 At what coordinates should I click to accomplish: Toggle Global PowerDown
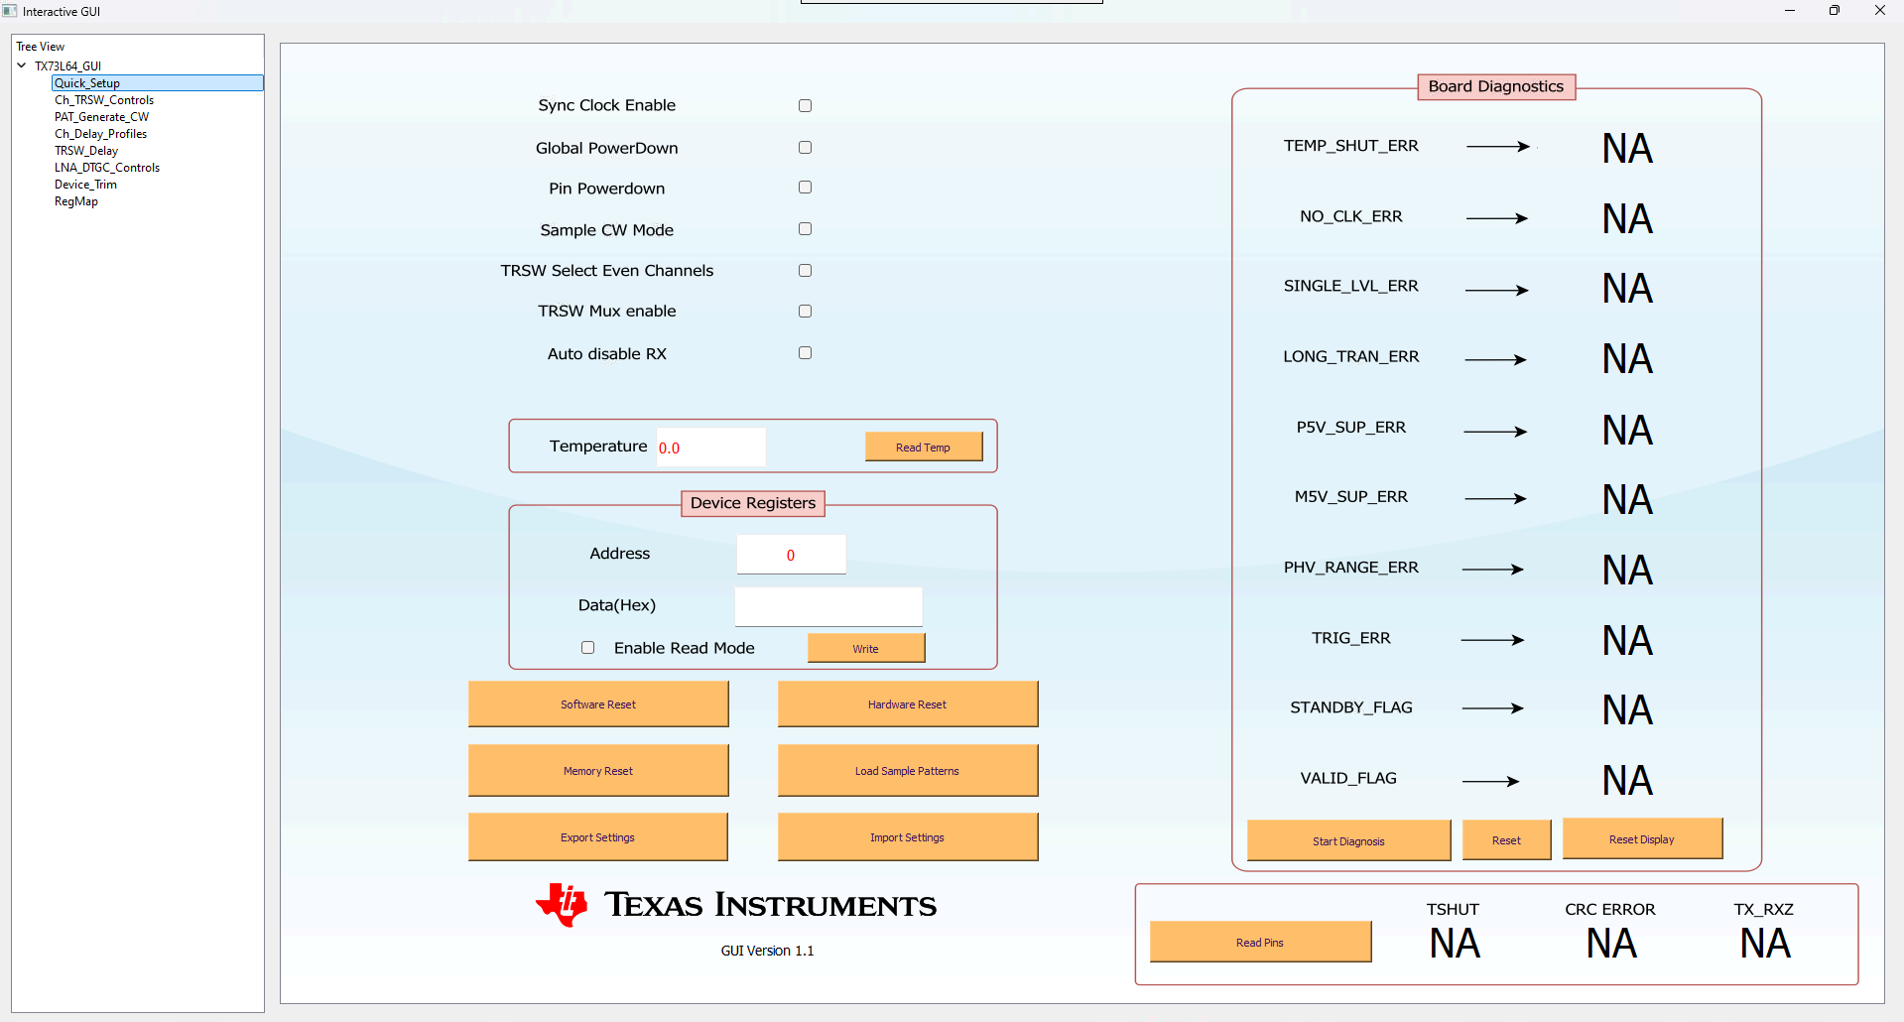[x=804, y=147]
